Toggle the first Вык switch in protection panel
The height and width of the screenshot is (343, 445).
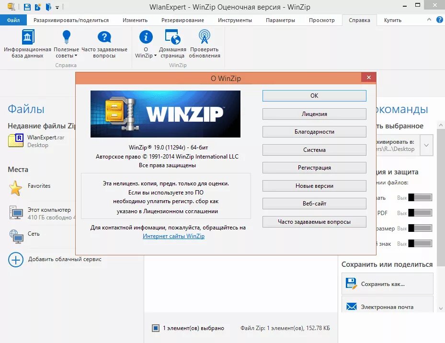(420, 197)
